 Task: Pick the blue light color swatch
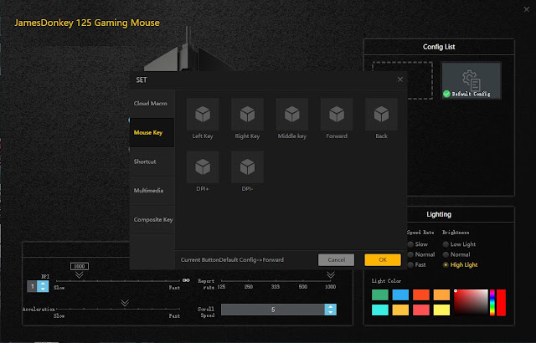[400, 294]
